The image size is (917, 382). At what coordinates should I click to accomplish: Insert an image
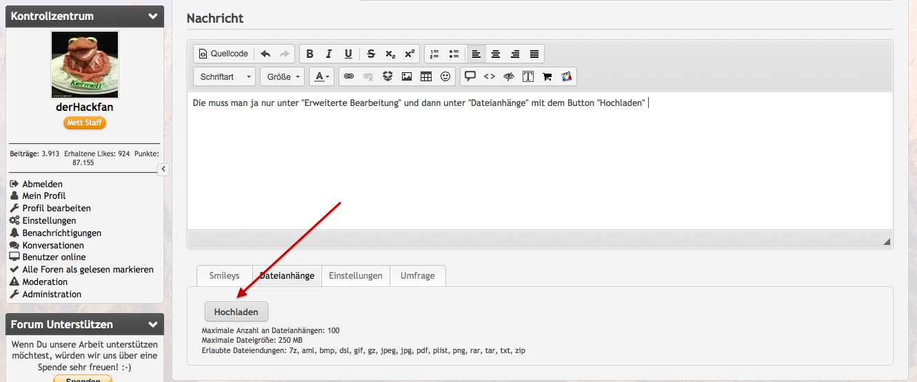tap(407, 76)
